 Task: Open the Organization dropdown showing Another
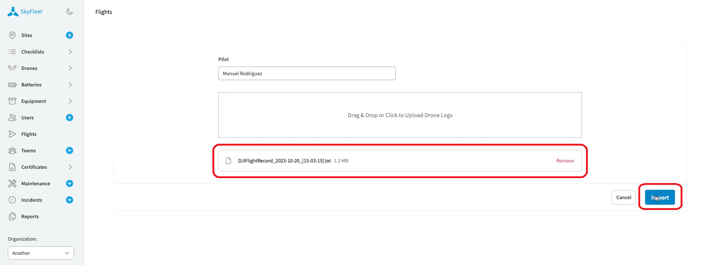pos(41,253)
